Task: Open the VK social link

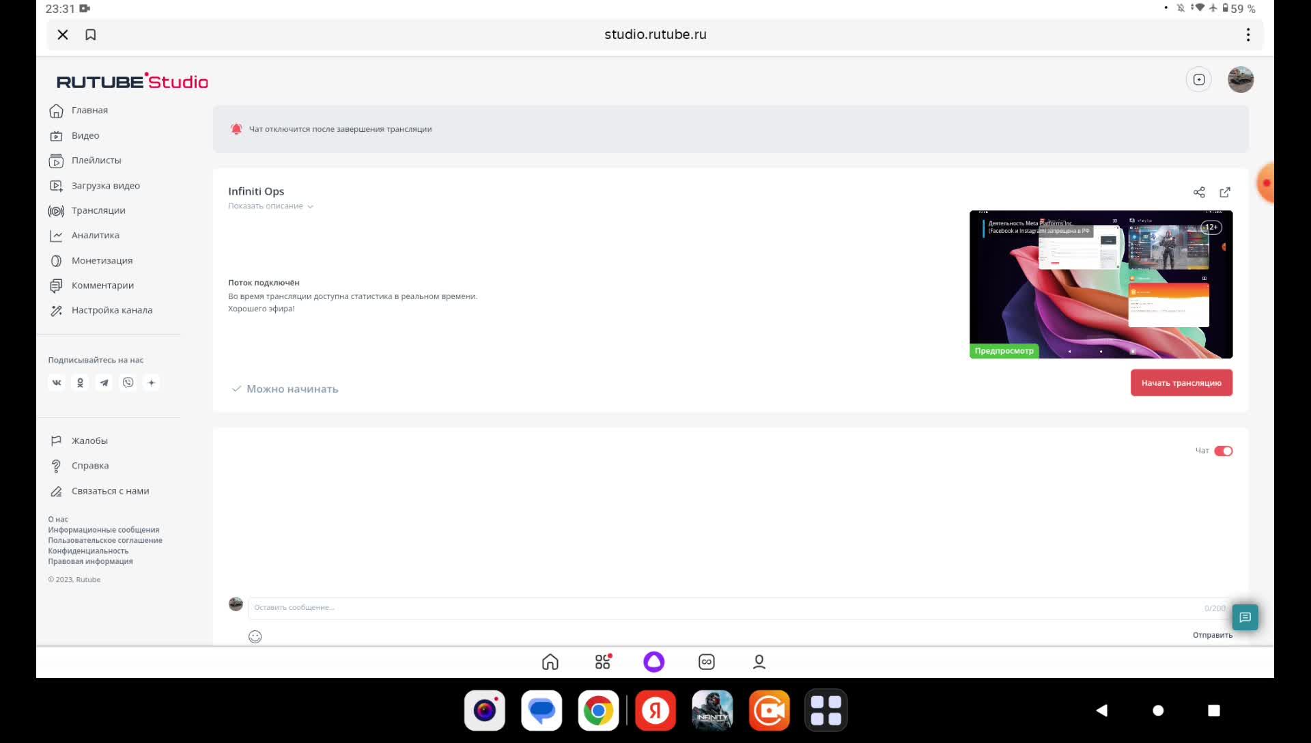Action: coord(57,383)
